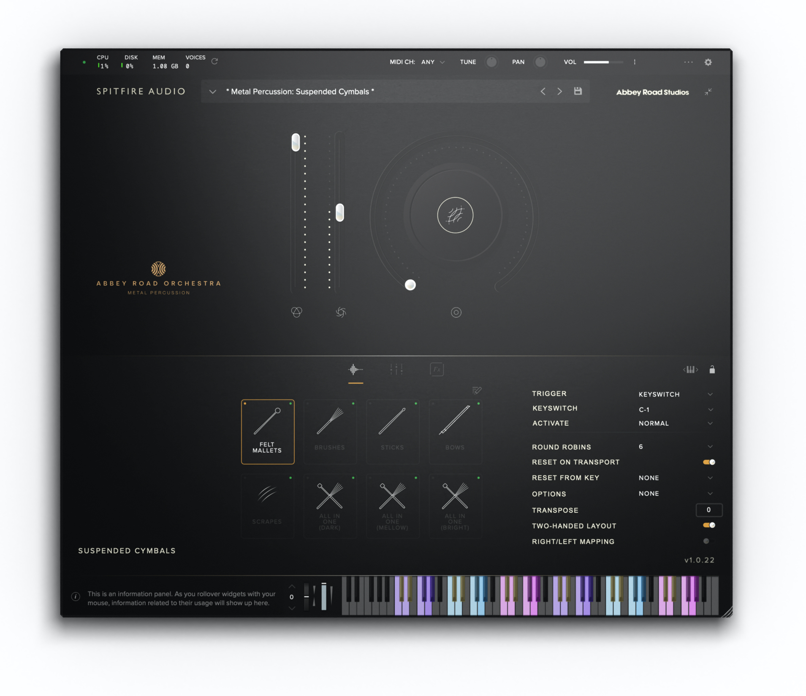Switch to the mixer faders tab

tap(396, 370)
